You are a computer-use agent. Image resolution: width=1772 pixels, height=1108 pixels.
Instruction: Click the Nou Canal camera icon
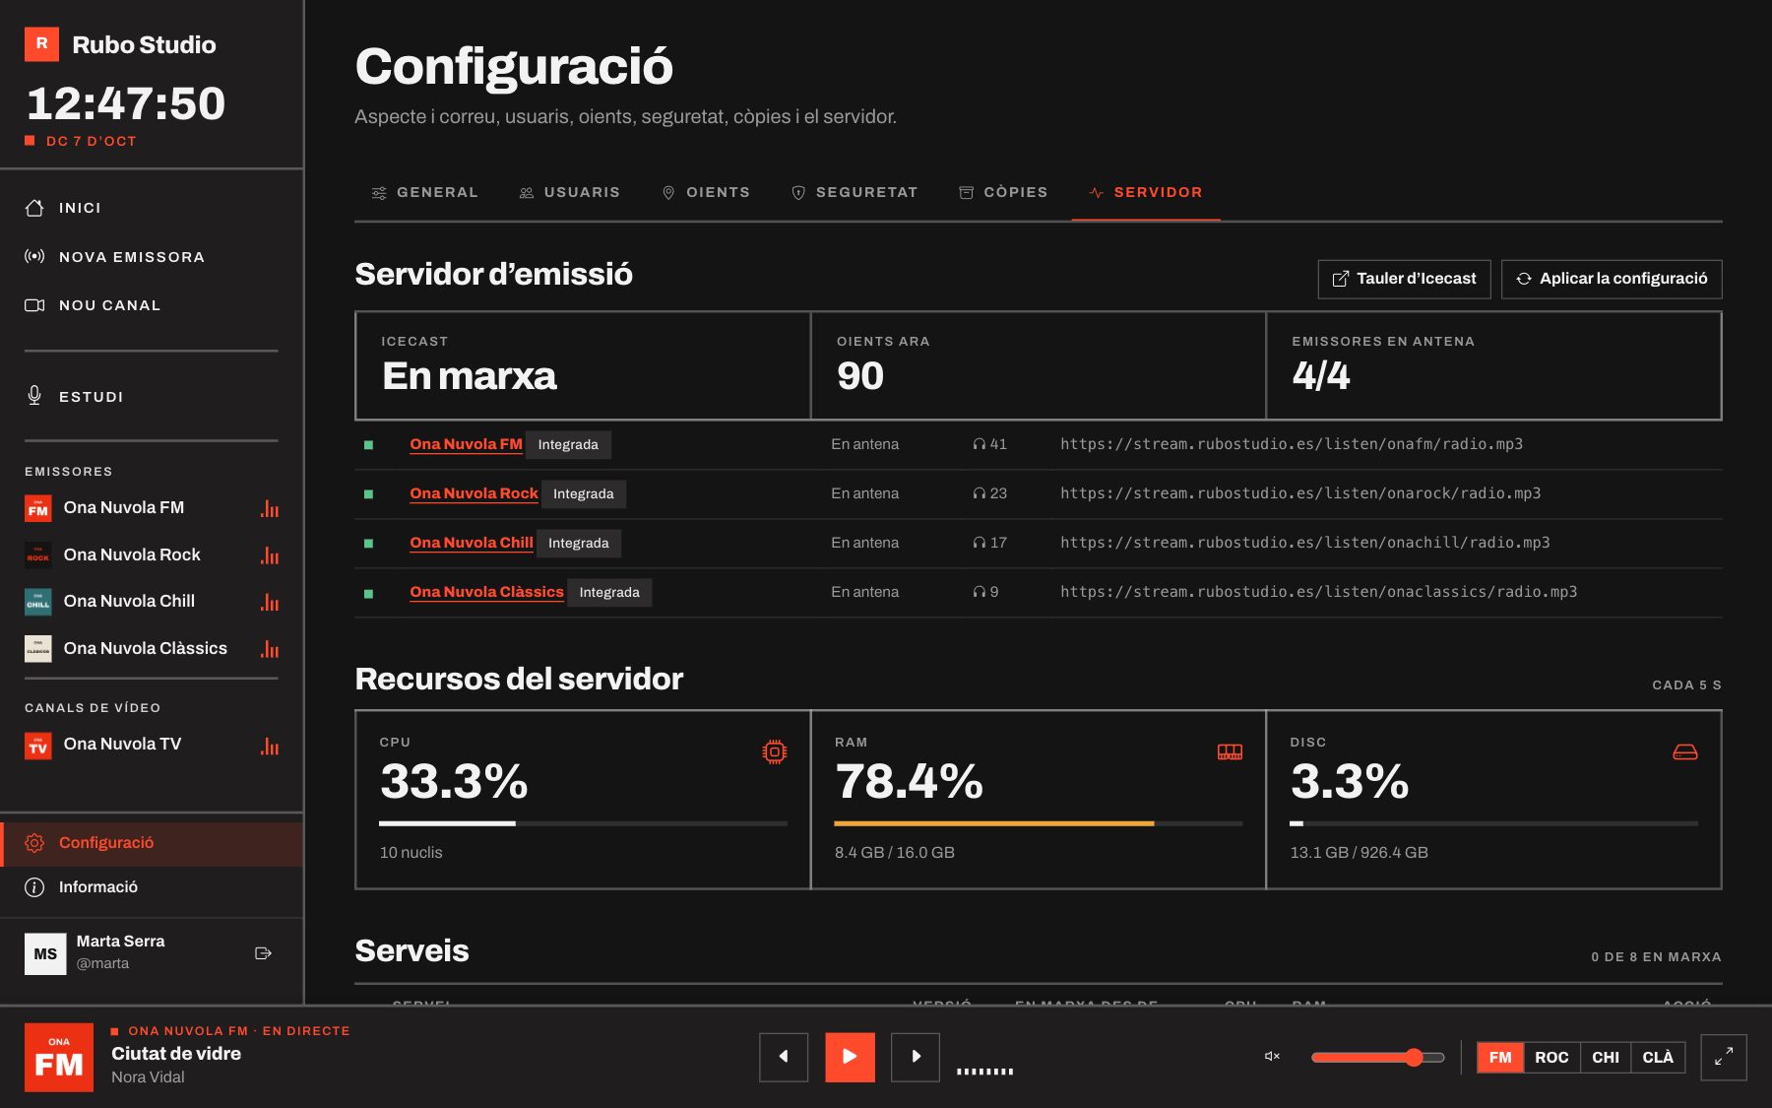(x=34, y=305)
